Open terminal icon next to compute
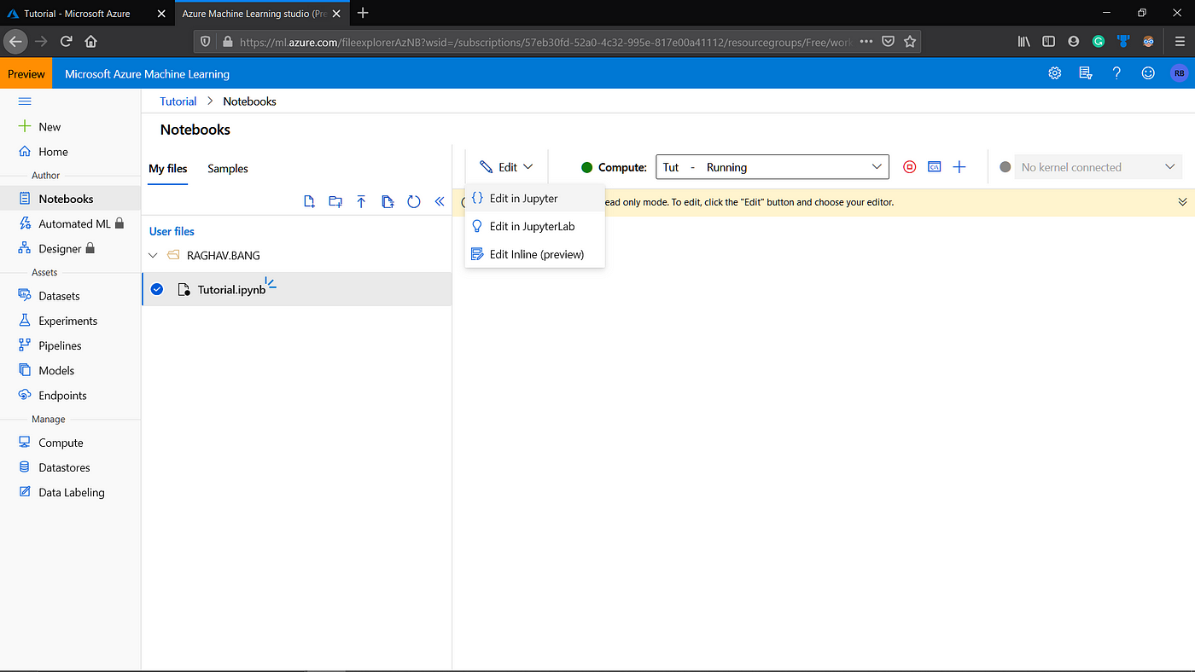1195x672 pixels. pos(935,167)
